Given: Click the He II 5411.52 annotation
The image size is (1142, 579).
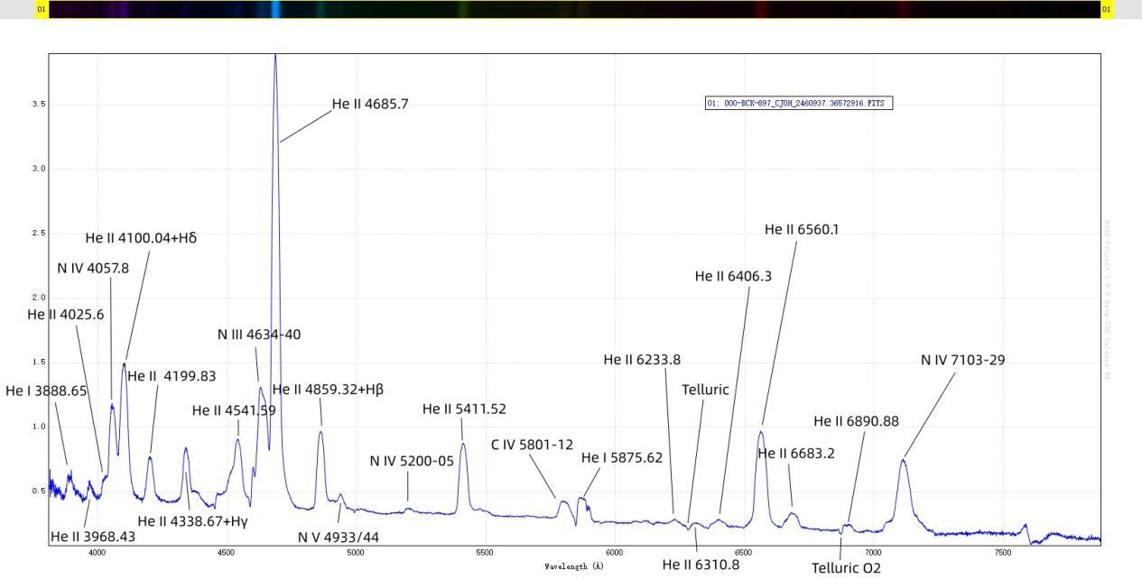Looking at the screenshot, I should (464, 409).
